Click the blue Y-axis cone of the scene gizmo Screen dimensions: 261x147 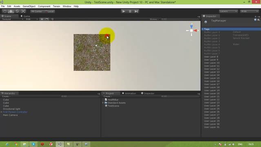pos(191,27)
